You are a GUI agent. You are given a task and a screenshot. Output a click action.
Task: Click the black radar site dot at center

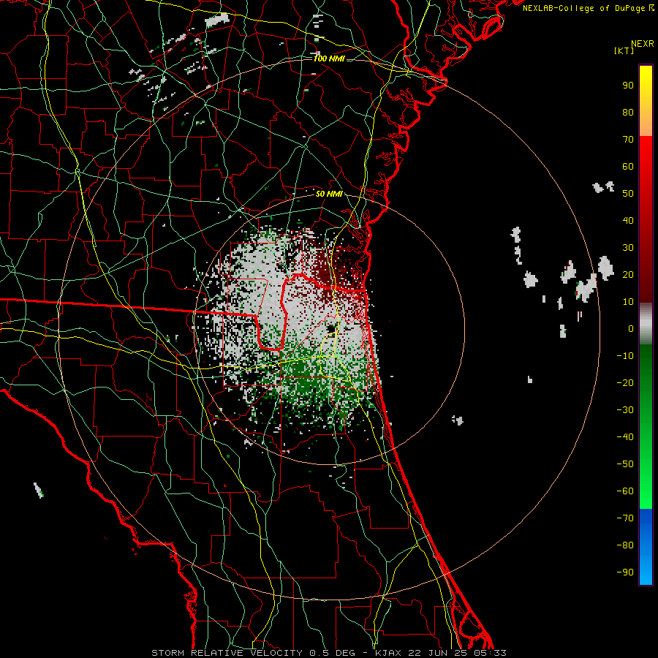[330, 328]
